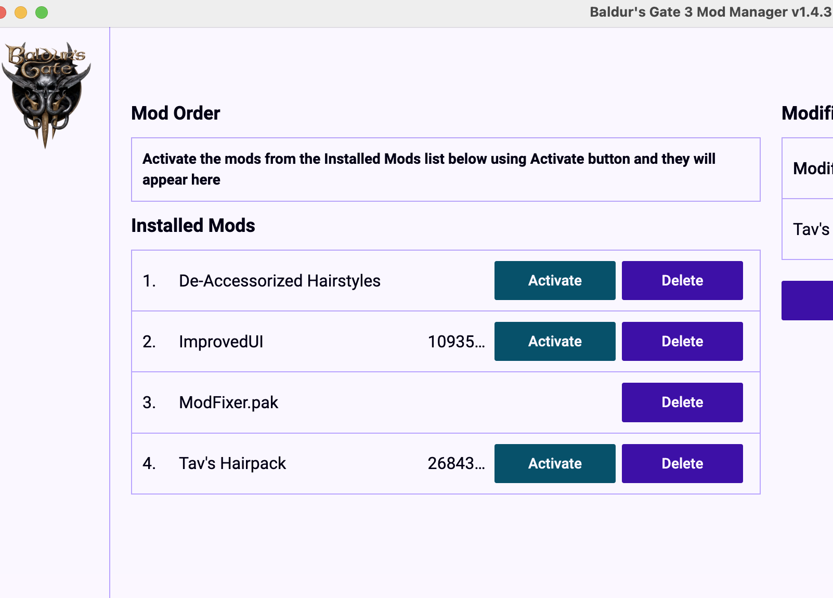Click the truncated ID next to Tav's Hairpack
The width and height of the screenshot is (833, 598).
click(456, 463)
